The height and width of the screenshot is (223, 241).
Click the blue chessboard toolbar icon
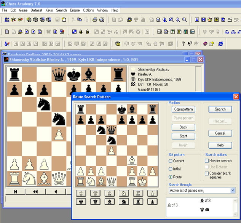74,32
